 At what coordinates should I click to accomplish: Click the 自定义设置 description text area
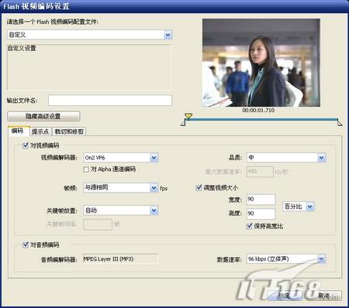click(x=89, y=67)
